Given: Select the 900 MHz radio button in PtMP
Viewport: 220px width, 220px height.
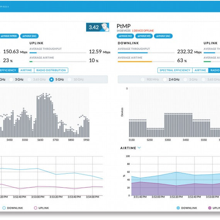Looking at the screenshot, I should (142, 80).
